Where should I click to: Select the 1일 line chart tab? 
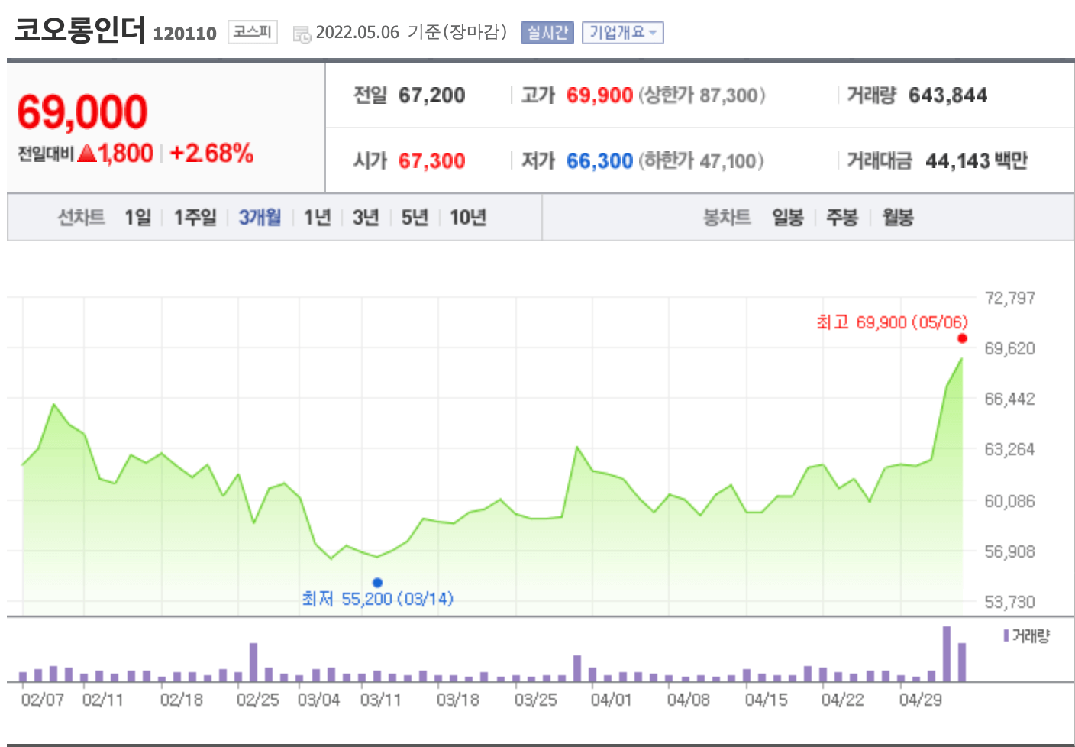138,218
